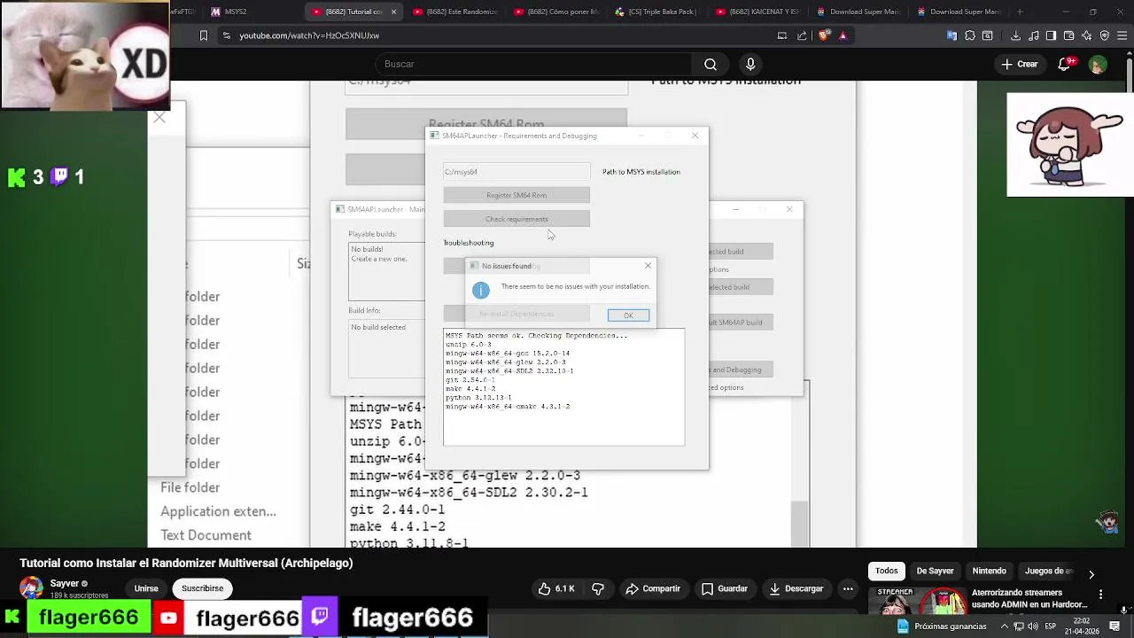This screenshot has height=638, width=1134.
Task: Click the Compartir button
Action: tap(653, 588)
